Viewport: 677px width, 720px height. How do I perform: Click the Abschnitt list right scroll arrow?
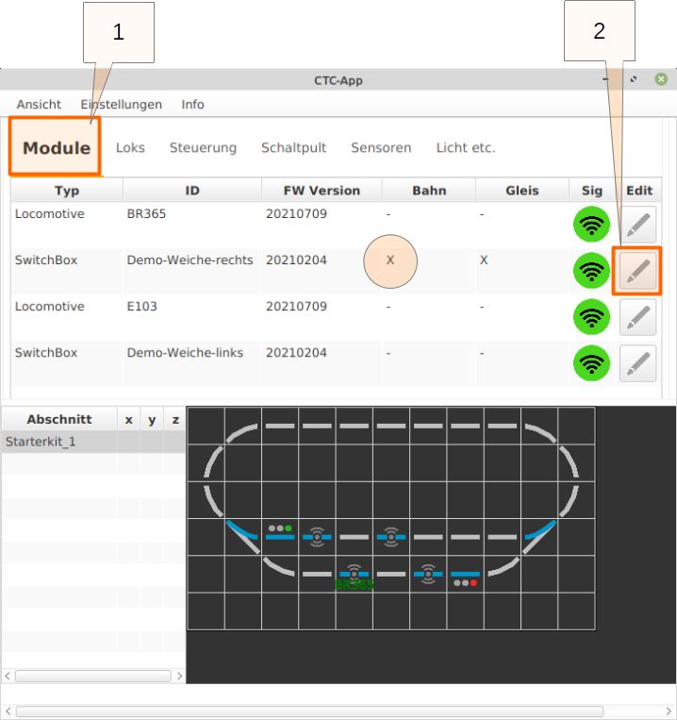[179, 676]
